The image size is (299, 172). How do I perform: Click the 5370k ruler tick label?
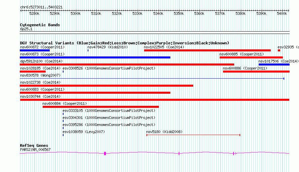click(x=220, y=13)
